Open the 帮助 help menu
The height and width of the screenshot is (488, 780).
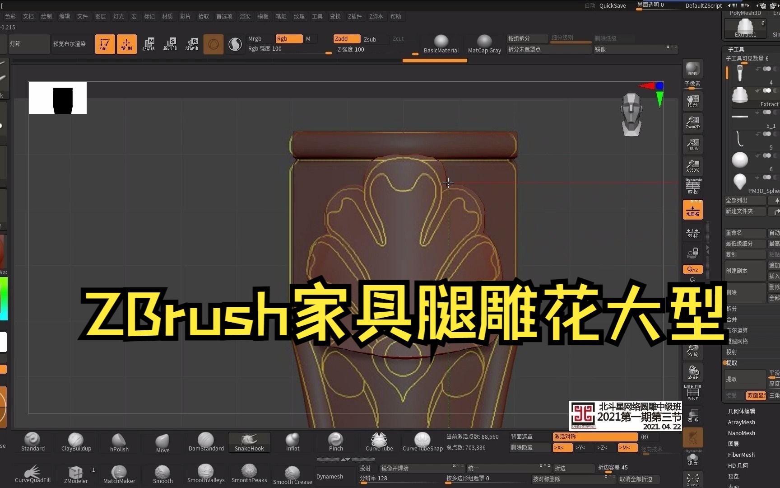396,16
